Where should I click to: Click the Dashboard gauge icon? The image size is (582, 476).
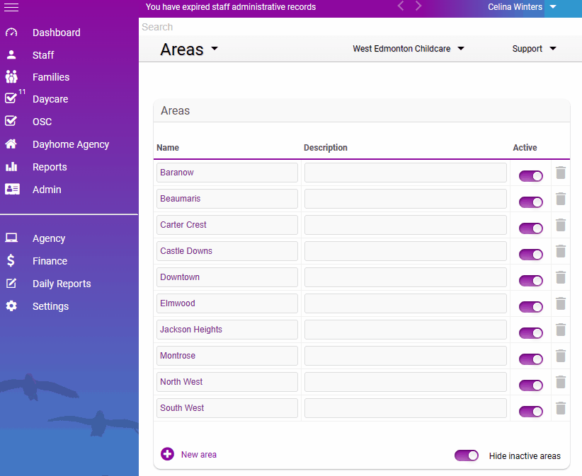[x=11, y=33]
